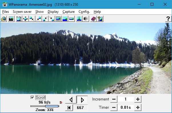Move window to top-right corner icon
The width and height of the screenshot is (172, 113).
[x=39, y=19]
